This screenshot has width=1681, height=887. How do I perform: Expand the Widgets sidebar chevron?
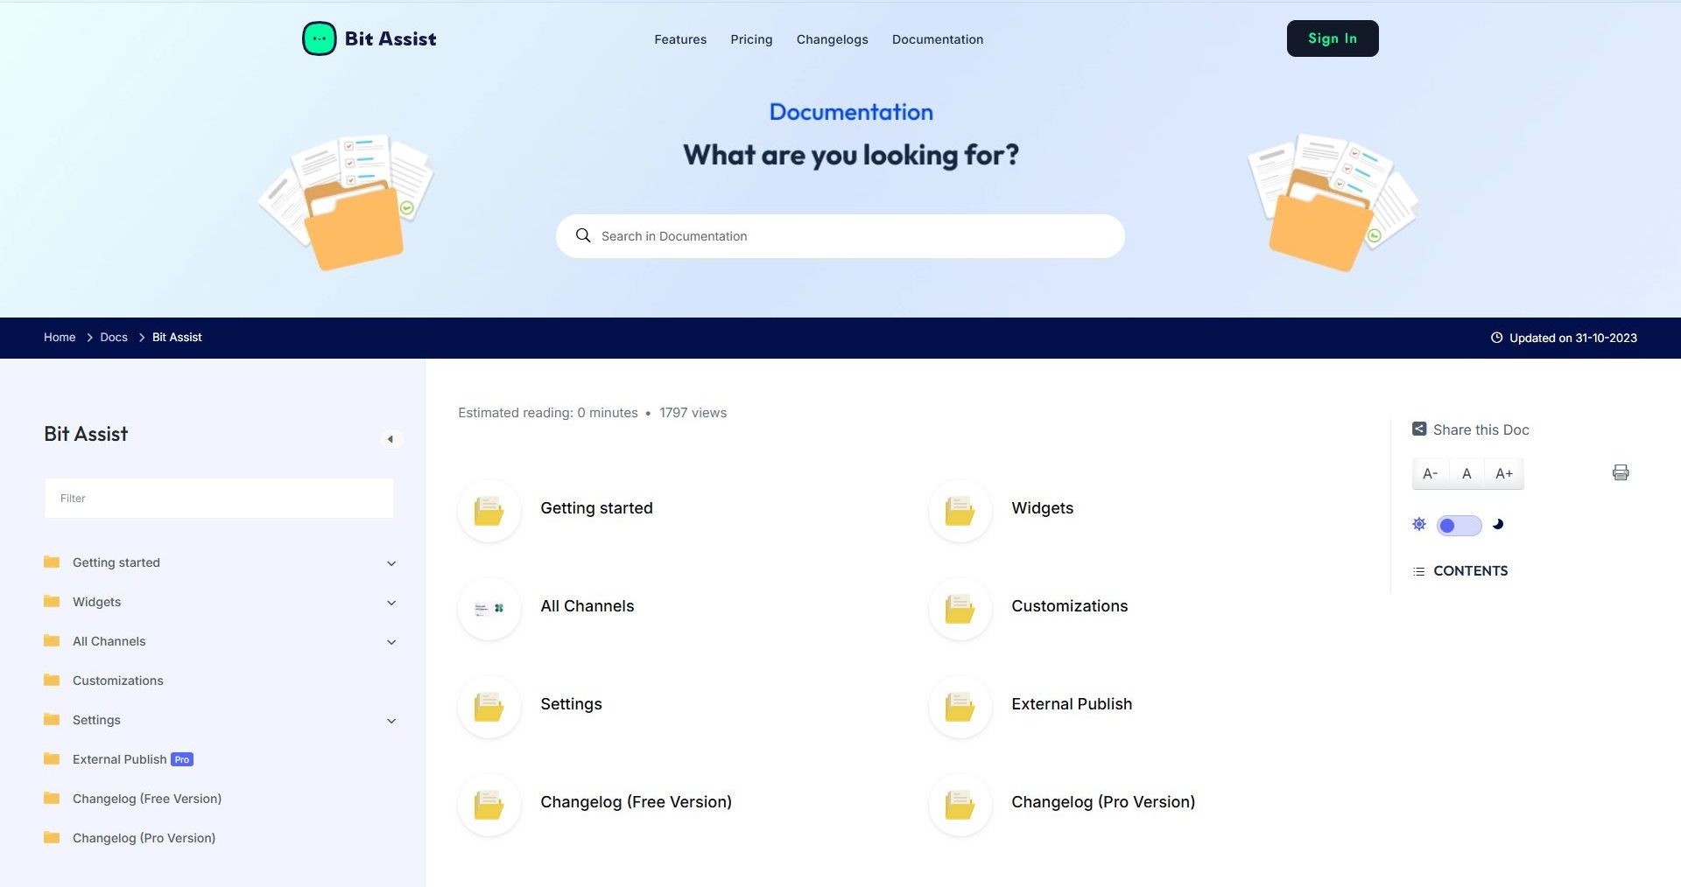click(x=391, y=603)
